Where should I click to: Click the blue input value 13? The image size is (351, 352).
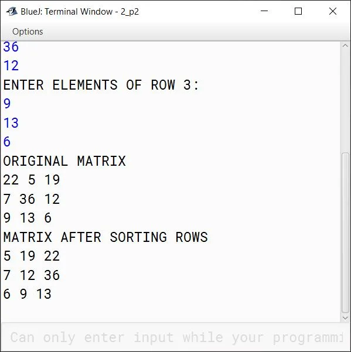click(x=11, y=123)
